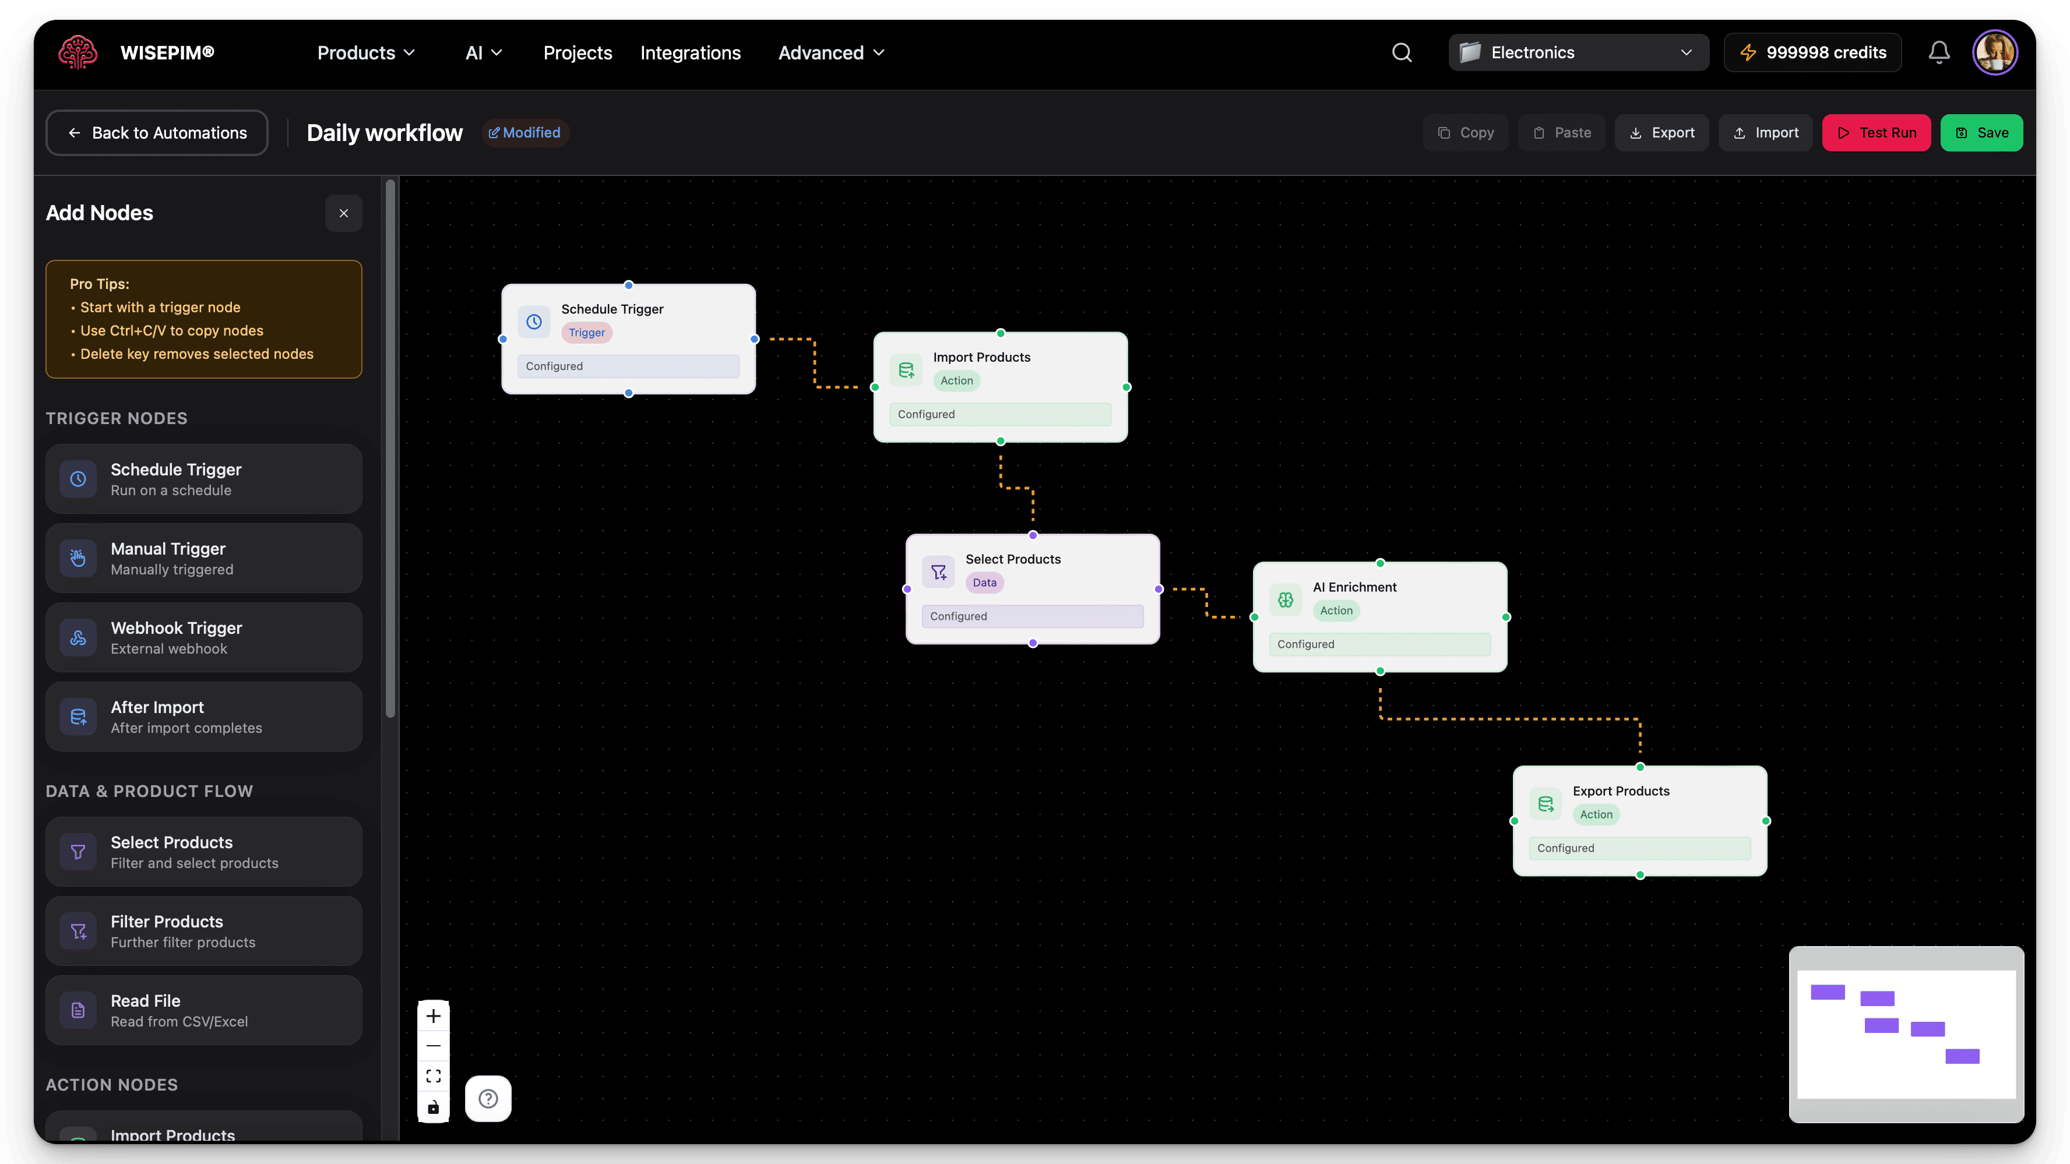Select the Webhook Trigger node icon

(78, 637)
